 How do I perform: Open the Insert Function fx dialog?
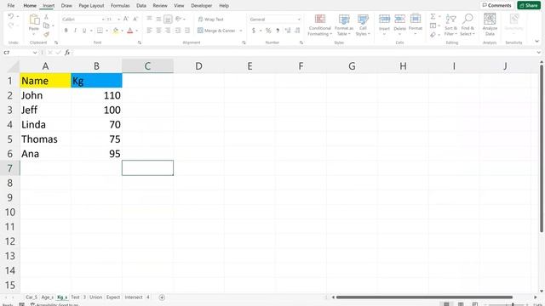pyautogui.click(x=67, y=53)
